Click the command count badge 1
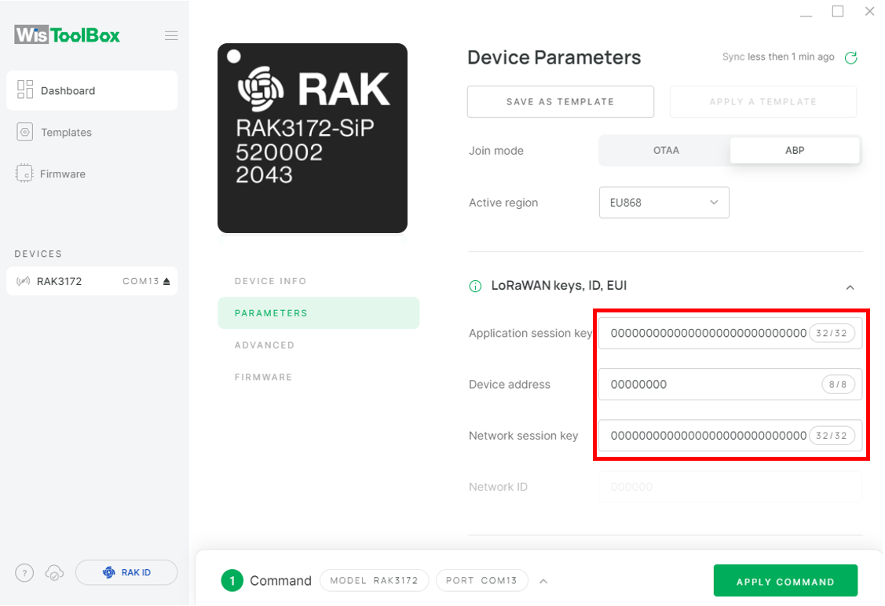 pyautogui.click(x=232, y=581)
